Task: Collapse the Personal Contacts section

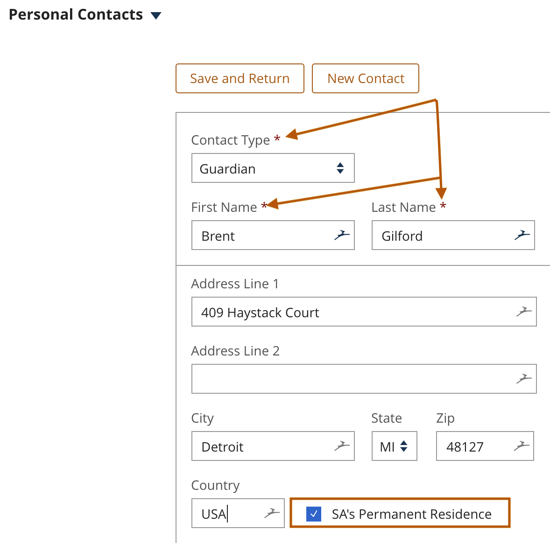Action: (x=155, y=15)
